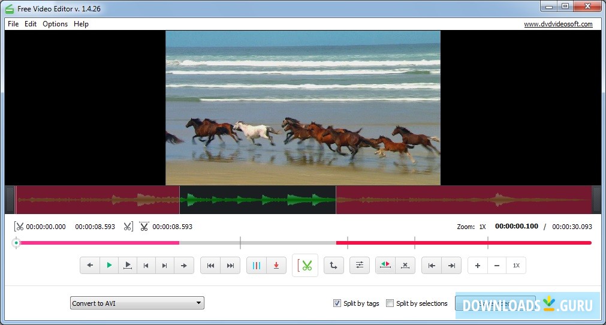
Task: Click the first tag marker on timeline
Action: point(240,243)
